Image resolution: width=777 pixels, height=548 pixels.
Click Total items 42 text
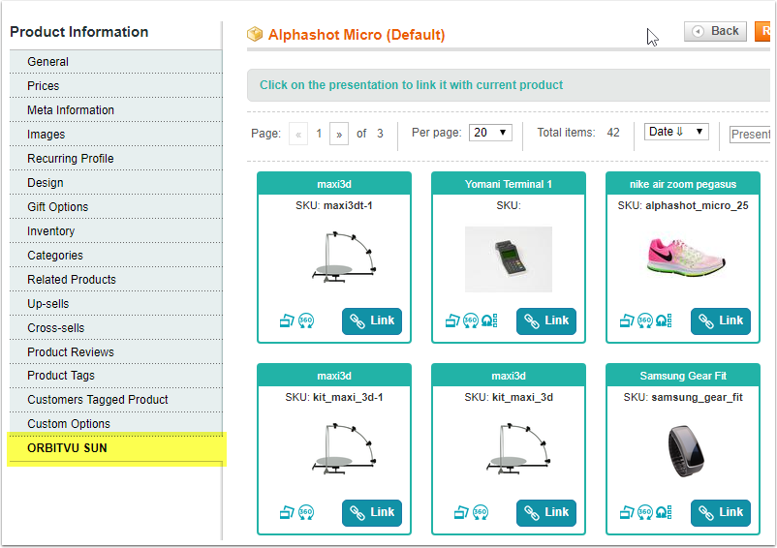578,133
